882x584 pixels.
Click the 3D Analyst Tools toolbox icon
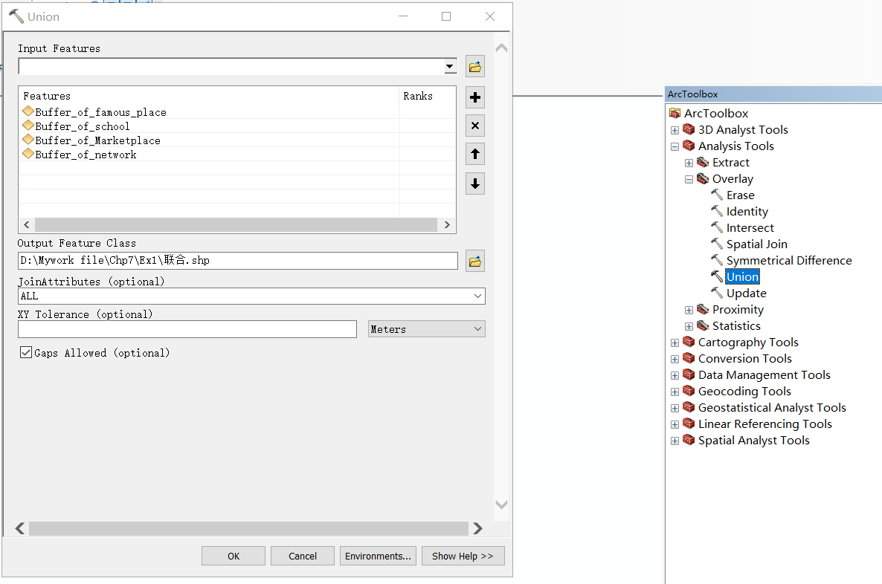[x=689, y=130]
